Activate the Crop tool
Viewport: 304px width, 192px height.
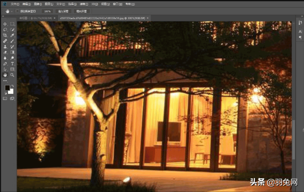[5, 35]
